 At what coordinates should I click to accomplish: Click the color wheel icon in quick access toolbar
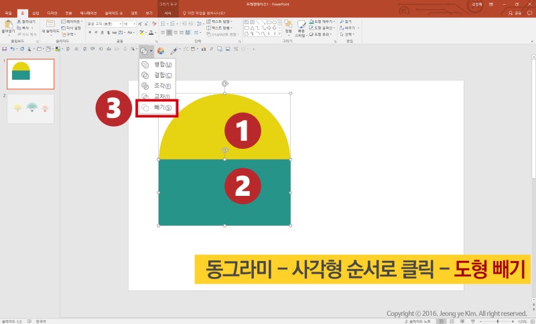tap(161, 50)
